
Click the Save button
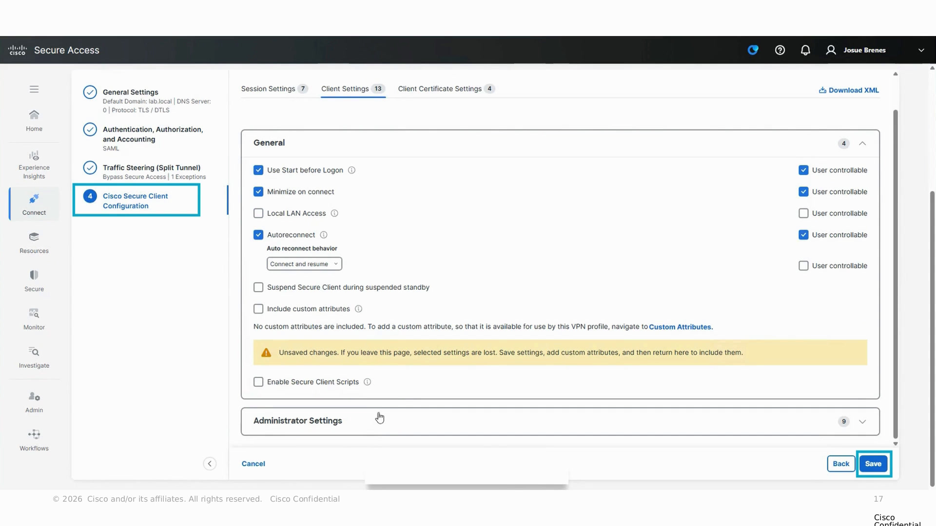tap(873, 464)
